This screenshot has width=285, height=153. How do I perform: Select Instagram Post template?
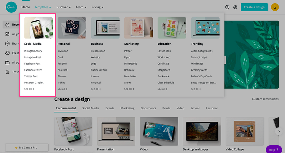point(32,57)
